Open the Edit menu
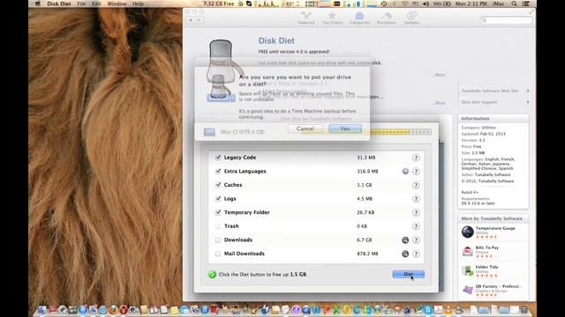The image size is (565, 317). tap(96, 4)
